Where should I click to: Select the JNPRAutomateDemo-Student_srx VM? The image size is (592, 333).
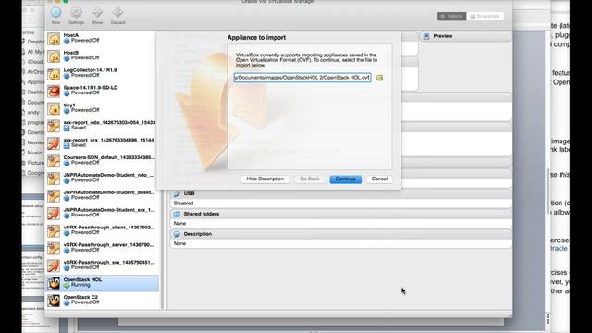102,214
